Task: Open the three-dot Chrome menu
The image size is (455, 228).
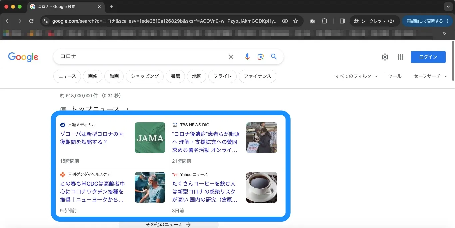Action: [447, 21]
